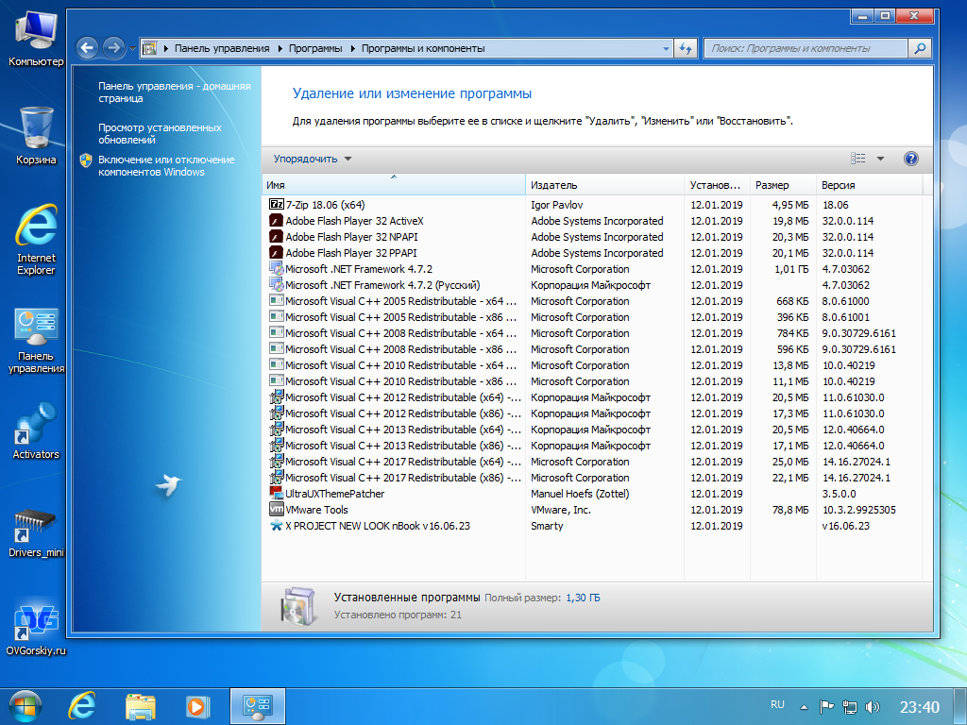
Task: Sort list by Установлено date column header
Action: 717,185
